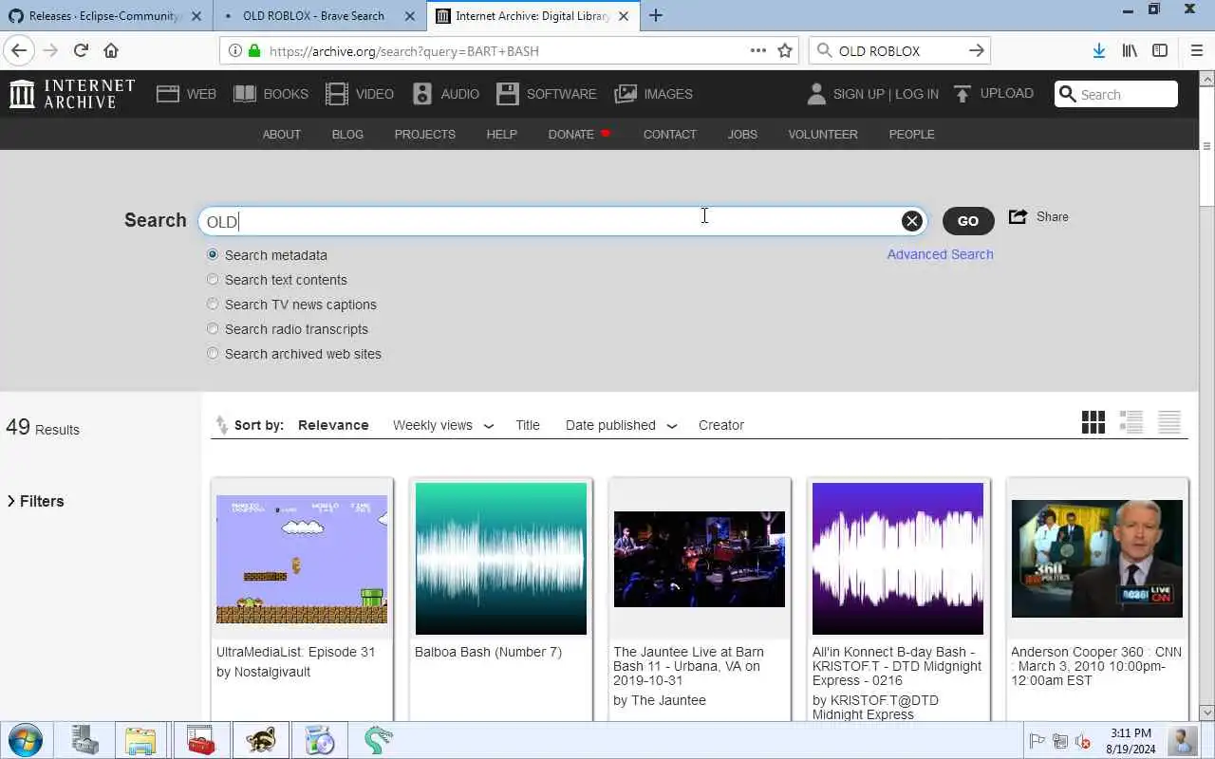Switch to OLD ROBLOX Brave Search tab
The height and width of the screenshot is (759, 1215).
point(317,15)
